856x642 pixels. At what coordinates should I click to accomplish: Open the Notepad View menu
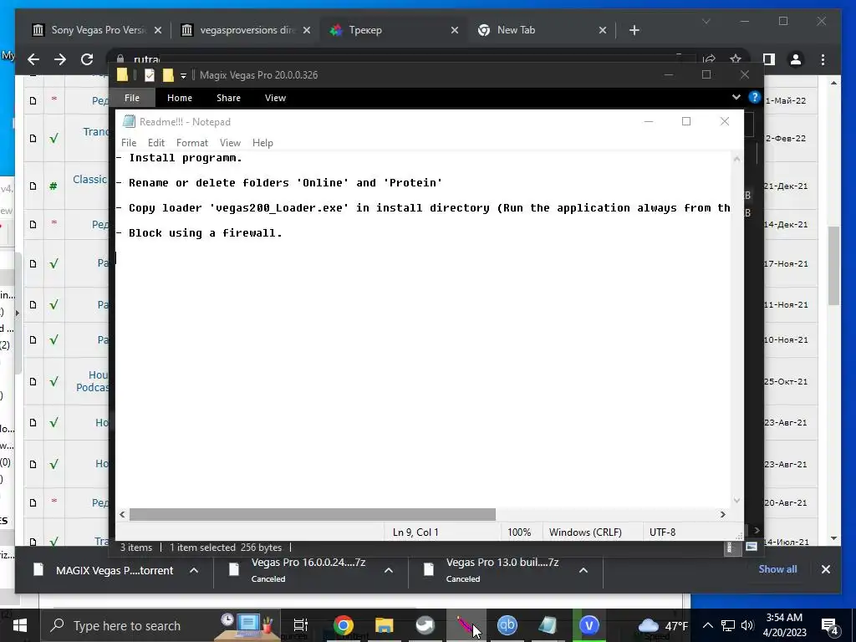click(x=231, y=142)
